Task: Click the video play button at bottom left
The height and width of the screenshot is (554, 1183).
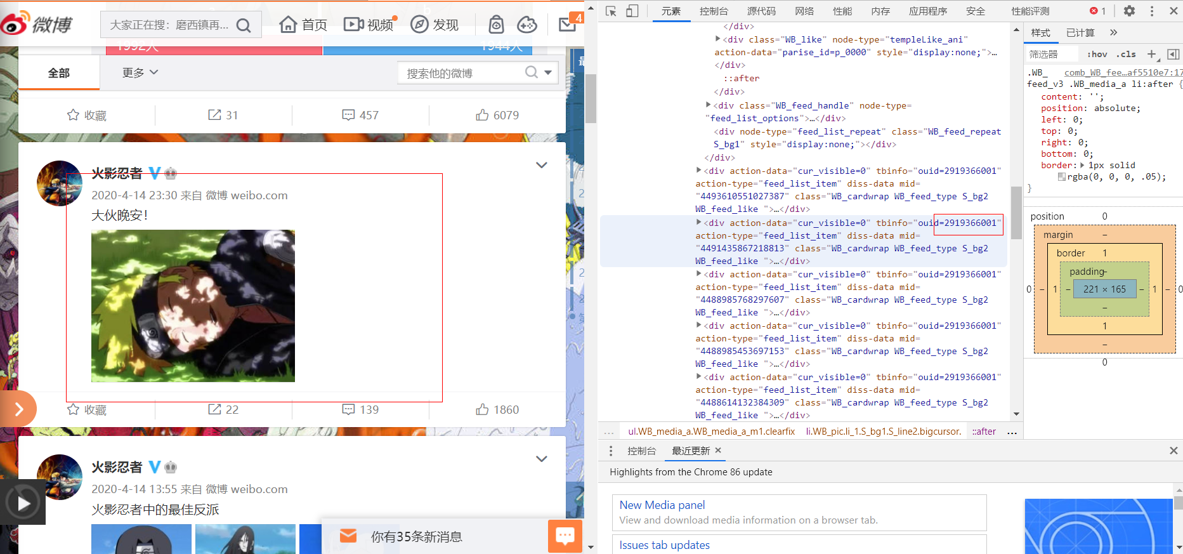Action: [23, 503]
